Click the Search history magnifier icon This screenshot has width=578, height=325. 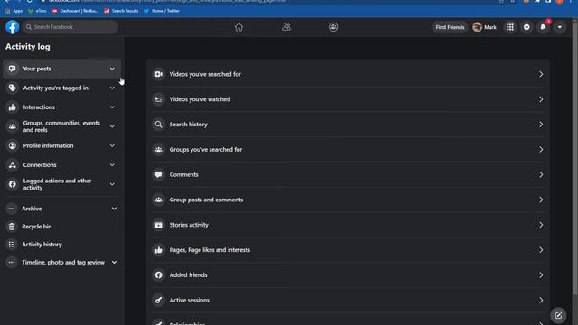(x=159, y=125)
